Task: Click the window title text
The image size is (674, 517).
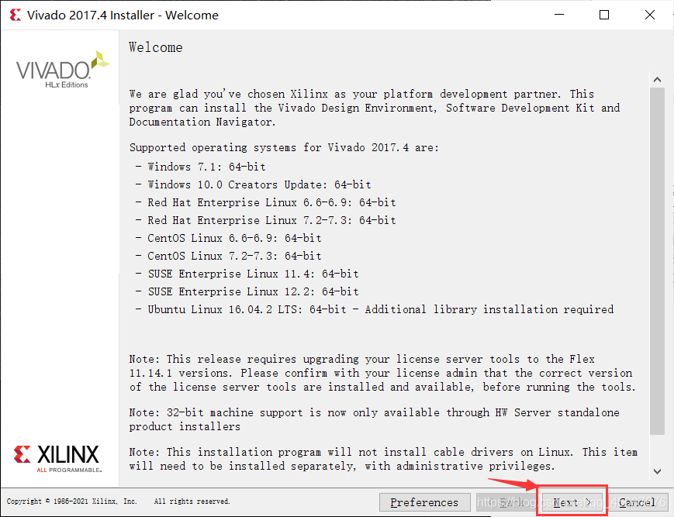Action: tap(123, 15)
